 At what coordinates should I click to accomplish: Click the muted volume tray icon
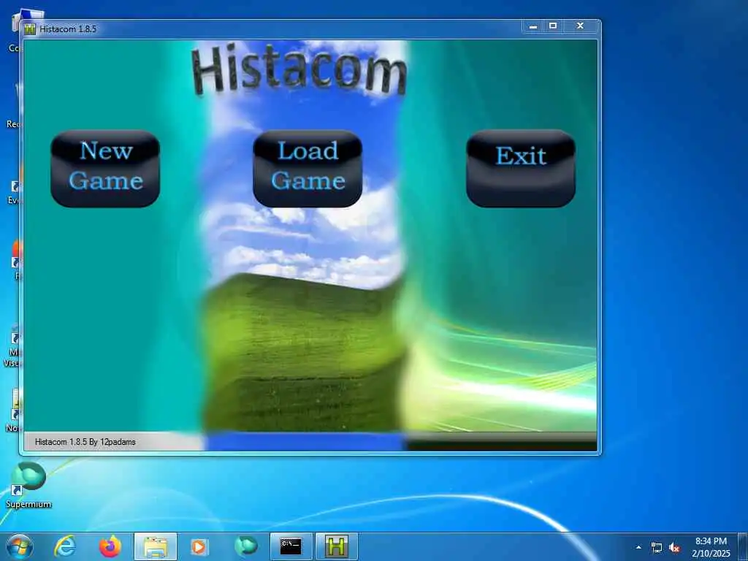click(x=674, y=548)
